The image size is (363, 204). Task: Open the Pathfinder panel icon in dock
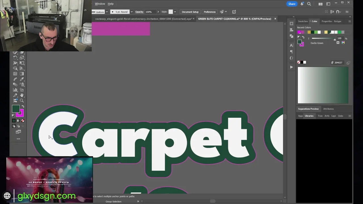tap(291, 36)
